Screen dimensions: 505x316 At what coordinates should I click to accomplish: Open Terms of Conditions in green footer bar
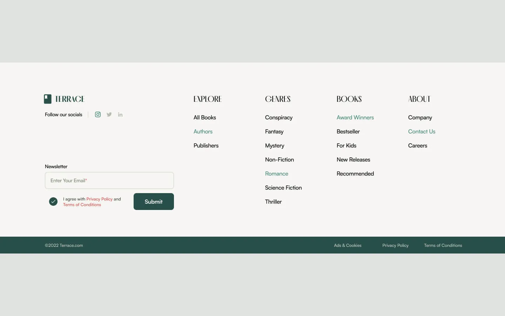click(x=443, y=245)
